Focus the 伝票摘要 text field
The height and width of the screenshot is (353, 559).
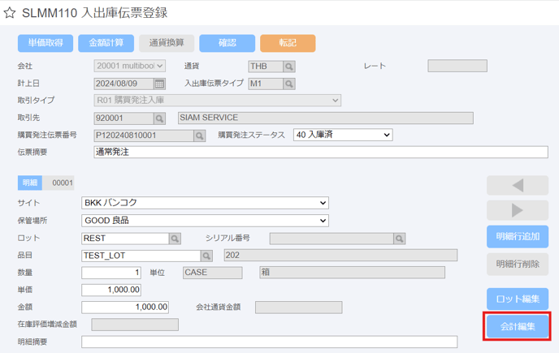pos(321,152)
